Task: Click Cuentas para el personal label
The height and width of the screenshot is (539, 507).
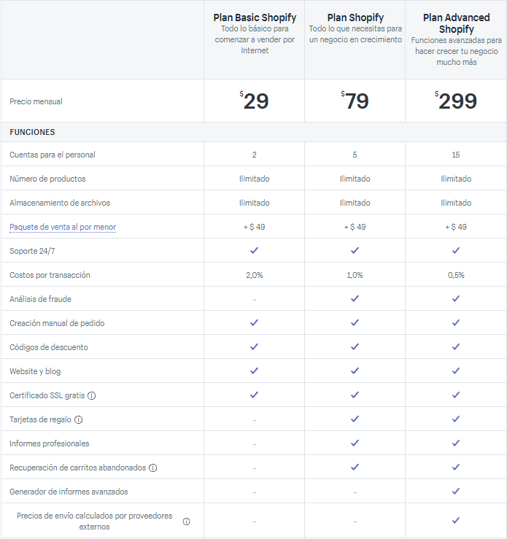Action: click(53, 155)
